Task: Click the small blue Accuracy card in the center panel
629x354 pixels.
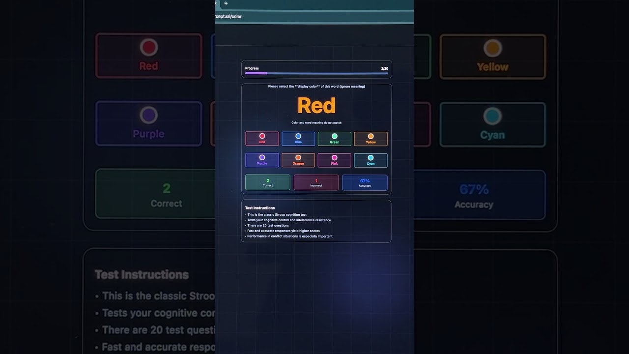Action: click(365, 182)
